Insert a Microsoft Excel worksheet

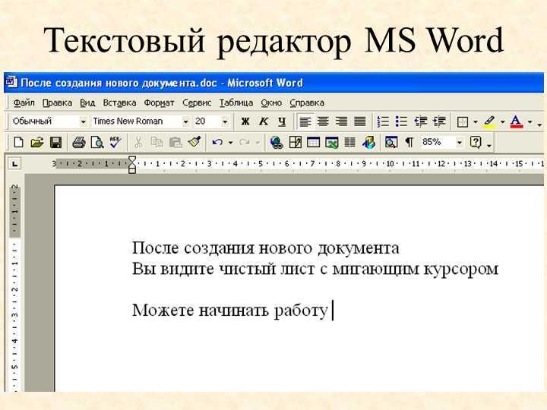[x=331, y=143]
